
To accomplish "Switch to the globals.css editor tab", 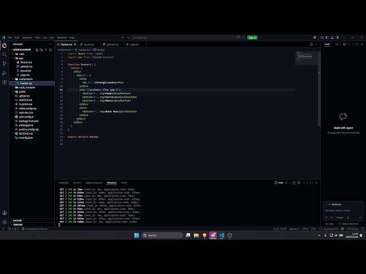I will coord(112,45).
